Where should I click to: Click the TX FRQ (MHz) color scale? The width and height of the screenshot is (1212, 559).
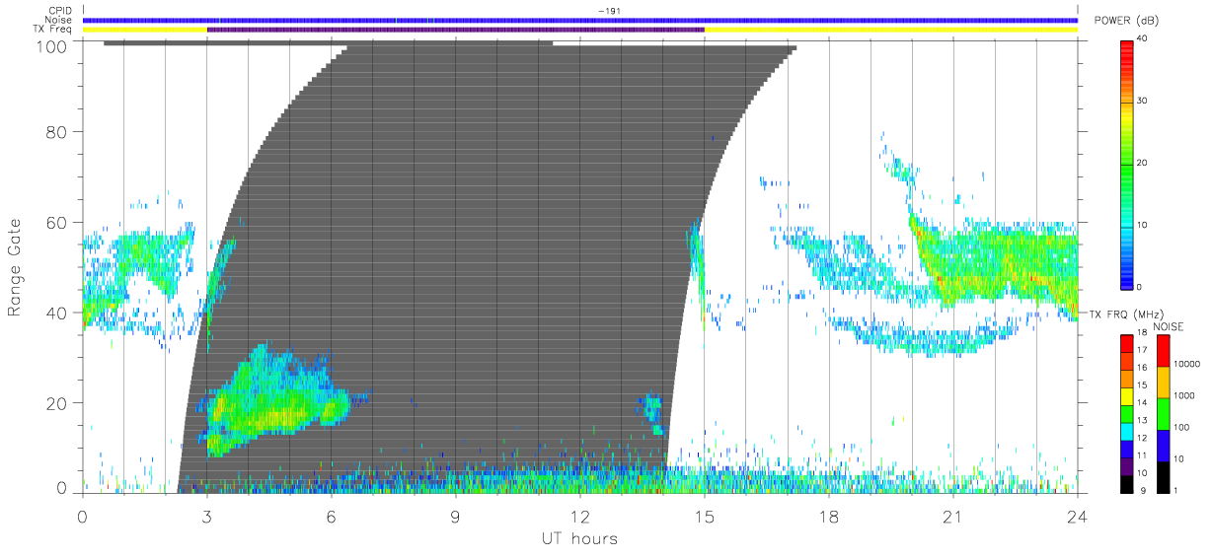coord(1126,412)
